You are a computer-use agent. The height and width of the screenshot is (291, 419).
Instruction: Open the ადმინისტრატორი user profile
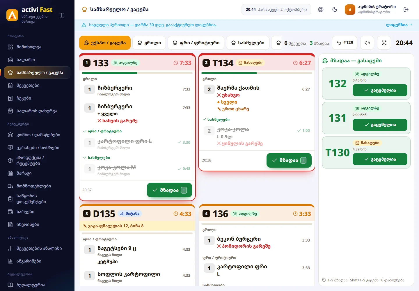[370, 10]
